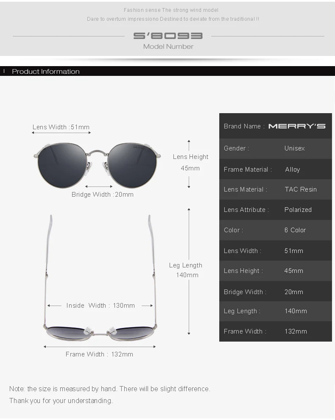
Task: Click the 'Lens Material :' table label
Action: click(x=246, y=189)
